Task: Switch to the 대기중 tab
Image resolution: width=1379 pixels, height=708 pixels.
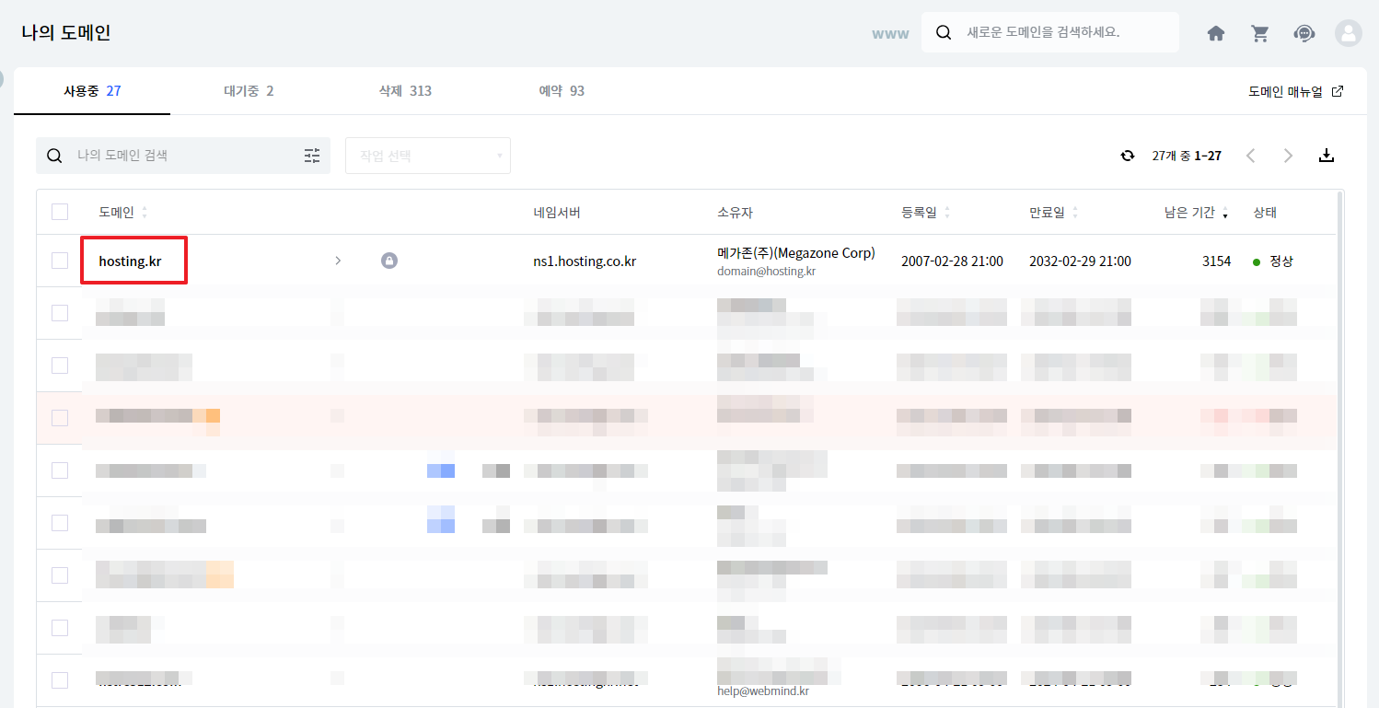Action: pos(248,91)
